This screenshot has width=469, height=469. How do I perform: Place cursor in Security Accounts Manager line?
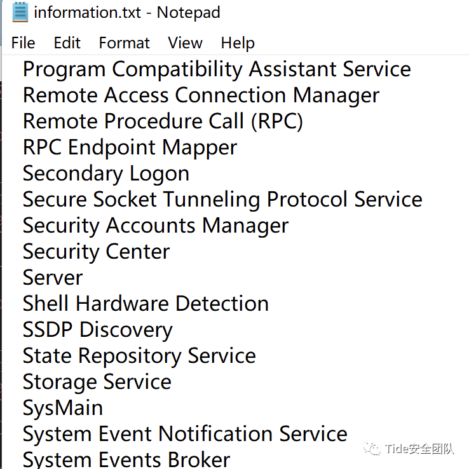[x=156, y=226]
